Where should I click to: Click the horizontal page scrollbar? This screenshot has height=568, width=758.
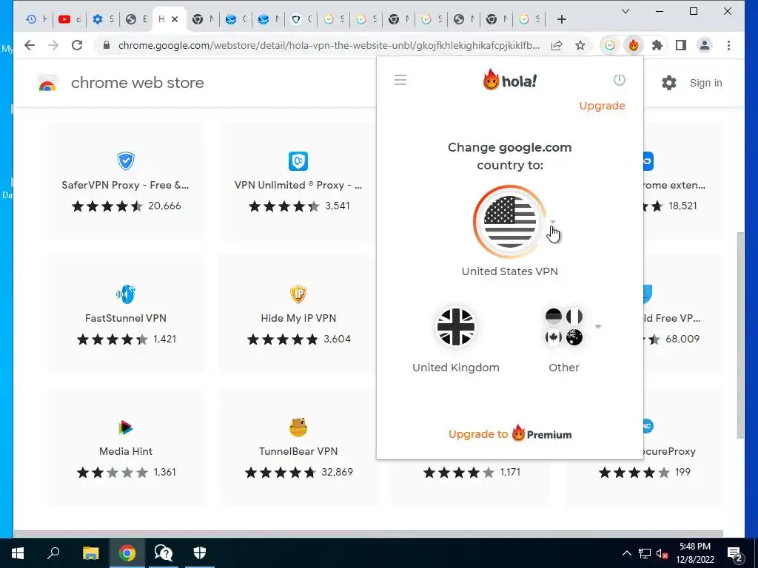click(369, 533)
